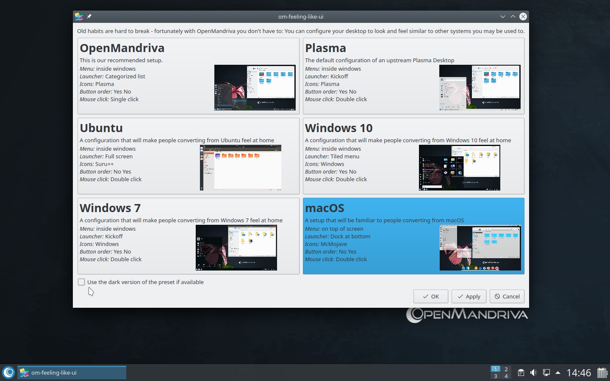This screenshot has height=381, width=610.
Task: Apply the selected preset
Action: coord(469,296)
